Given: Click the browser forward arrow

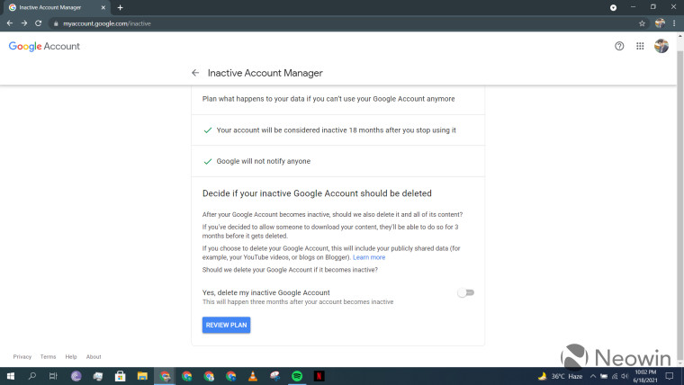Looking at the screenshot, I should (24, 23).
